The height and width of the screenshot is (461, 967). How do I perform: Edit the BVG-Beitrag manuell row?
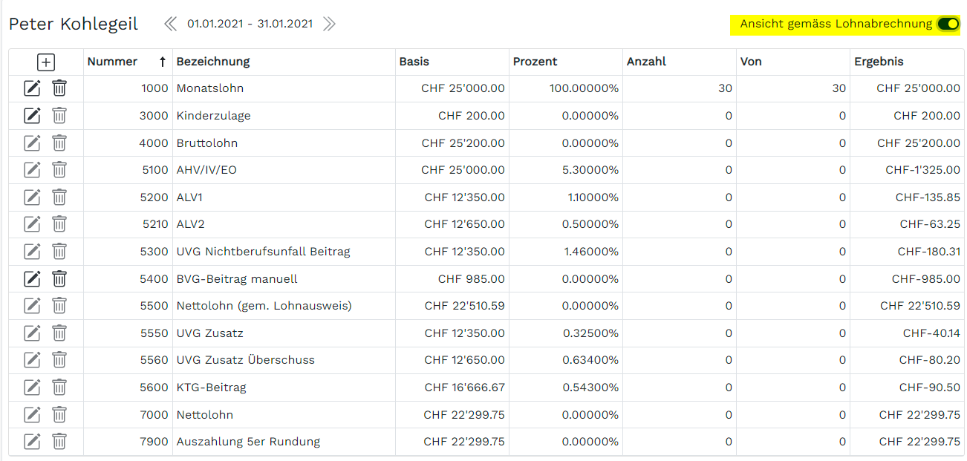tap(32, 279)
